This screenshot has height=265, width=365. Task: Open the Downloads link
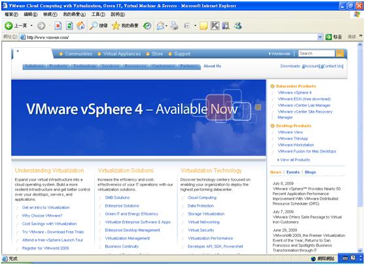tap(290, 66)
